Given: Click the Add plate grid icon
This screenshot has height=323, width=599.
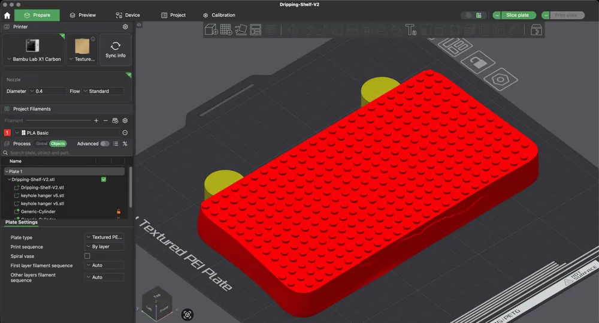Looking at the screenshot, I should click(226, 29).
